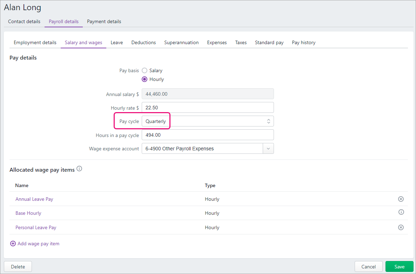Click info icon beside Allocated wage pay items
416x274 pixels.
pyautogui.click(x=79, y=169)
